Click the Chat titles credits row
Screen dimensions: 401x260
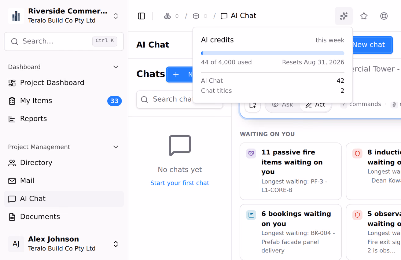click(273, 91)
